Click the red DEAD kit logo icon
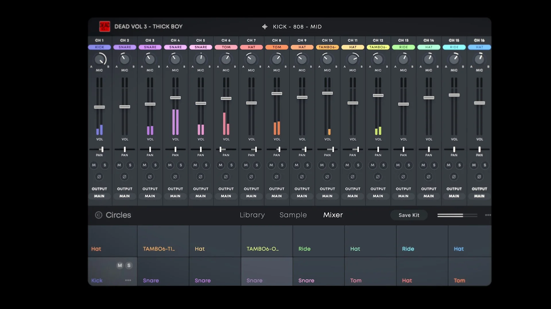Screen dimensions: 551x309 (x=104, y=26)
